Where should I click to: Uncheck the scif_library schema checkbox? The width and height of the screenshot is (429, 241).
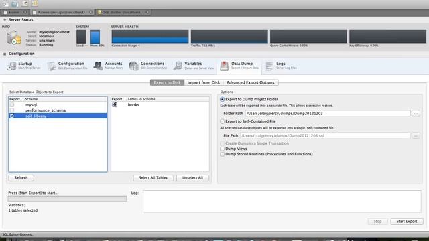[x=12, y=116]
